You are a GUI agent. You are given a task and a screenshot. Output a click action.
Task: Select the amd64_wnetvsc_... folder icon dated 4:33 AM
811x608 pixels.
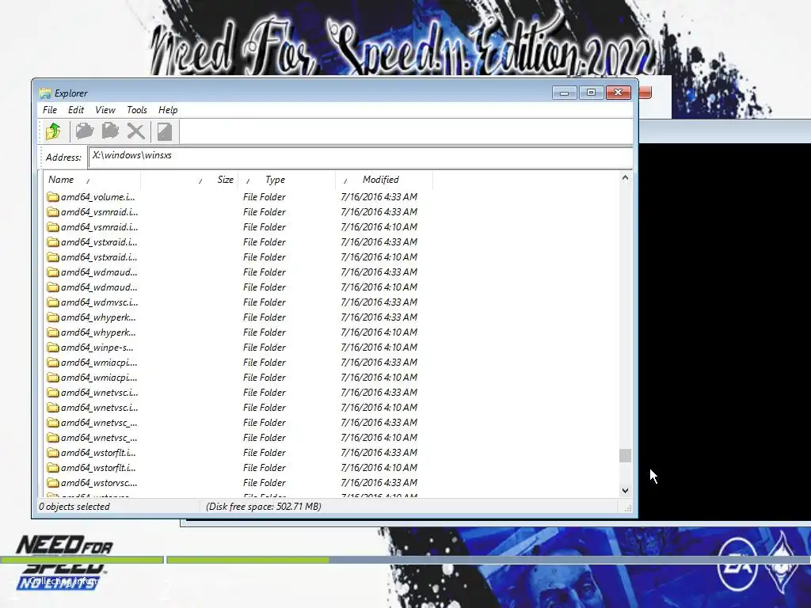tap(53, 423)
